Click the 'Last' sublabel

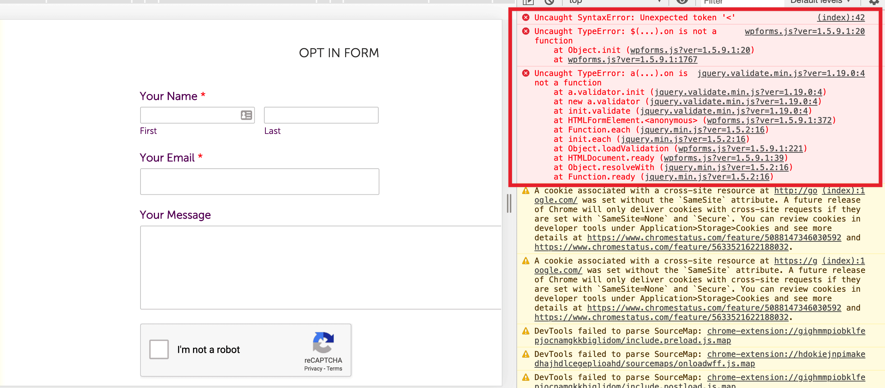click(272, 131)
